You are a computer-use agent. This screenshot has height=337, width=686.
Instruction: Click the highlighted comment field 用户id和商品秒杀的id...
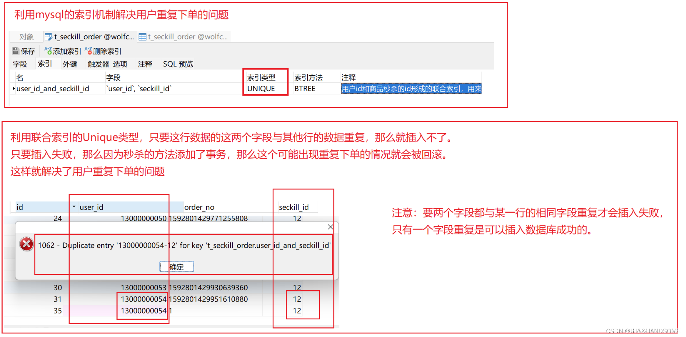[411, 89]
